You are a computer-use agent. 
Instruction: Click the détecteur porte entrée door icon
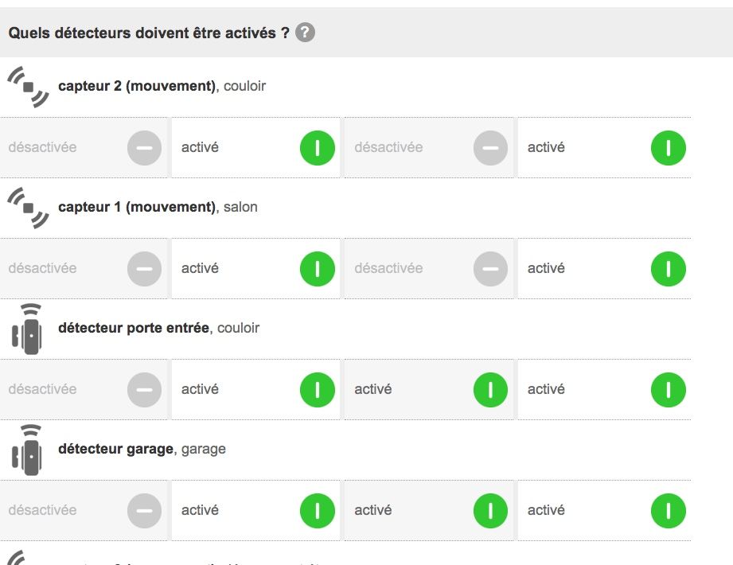(x=26, y=328)
